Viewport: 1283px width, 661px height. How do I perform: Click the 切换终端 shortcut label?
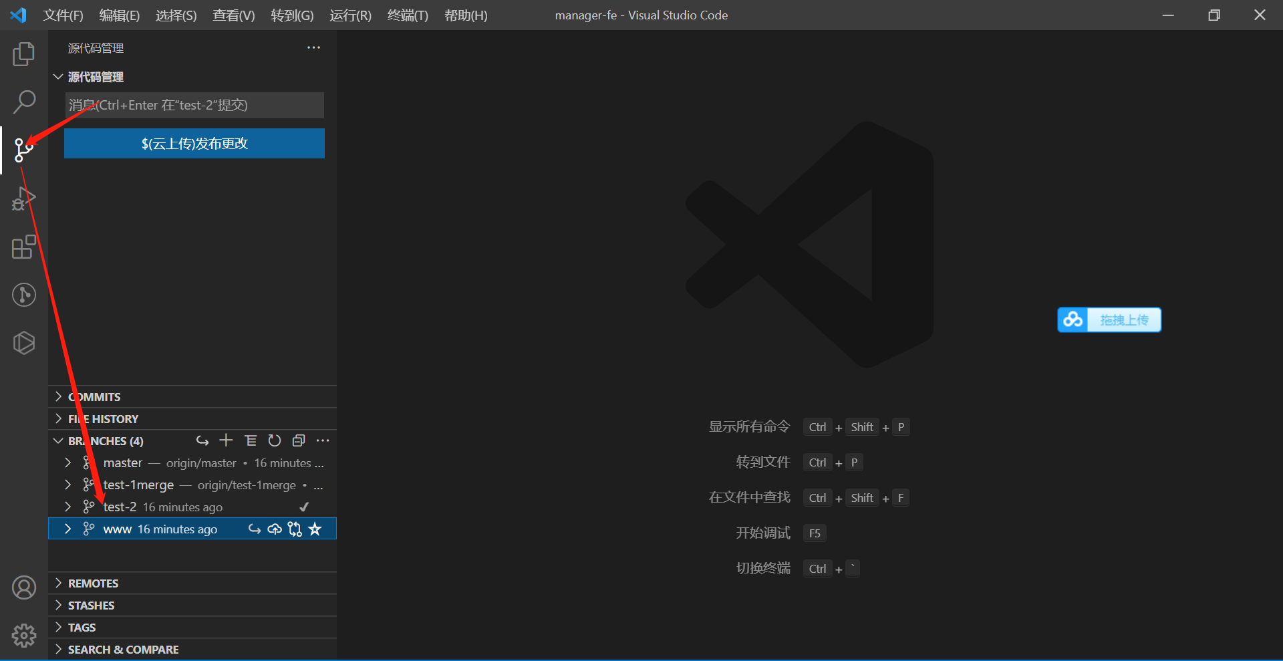763,568
